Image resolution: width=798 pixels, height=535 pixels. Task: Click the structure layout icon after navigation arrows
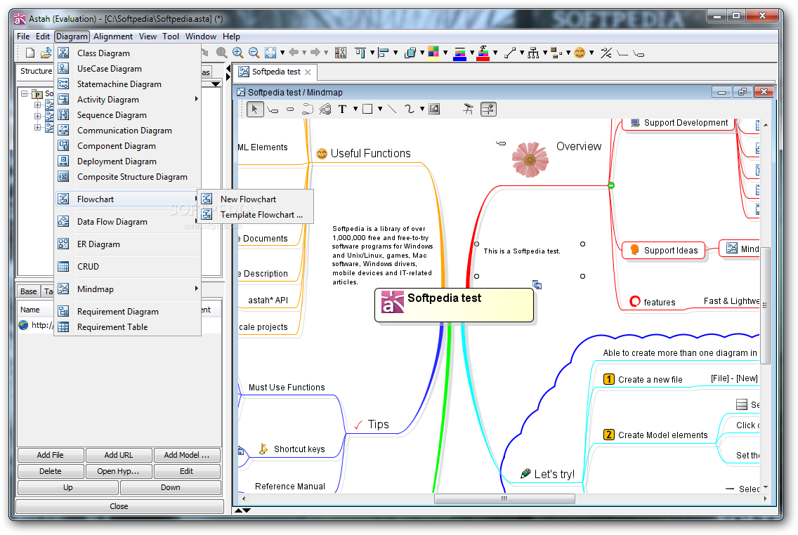341,53
